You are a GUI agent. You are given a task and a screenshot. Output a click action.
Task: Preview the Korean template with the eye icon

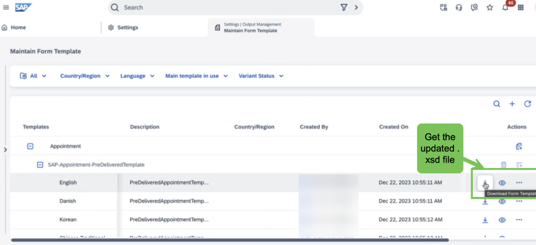(502, 220)
